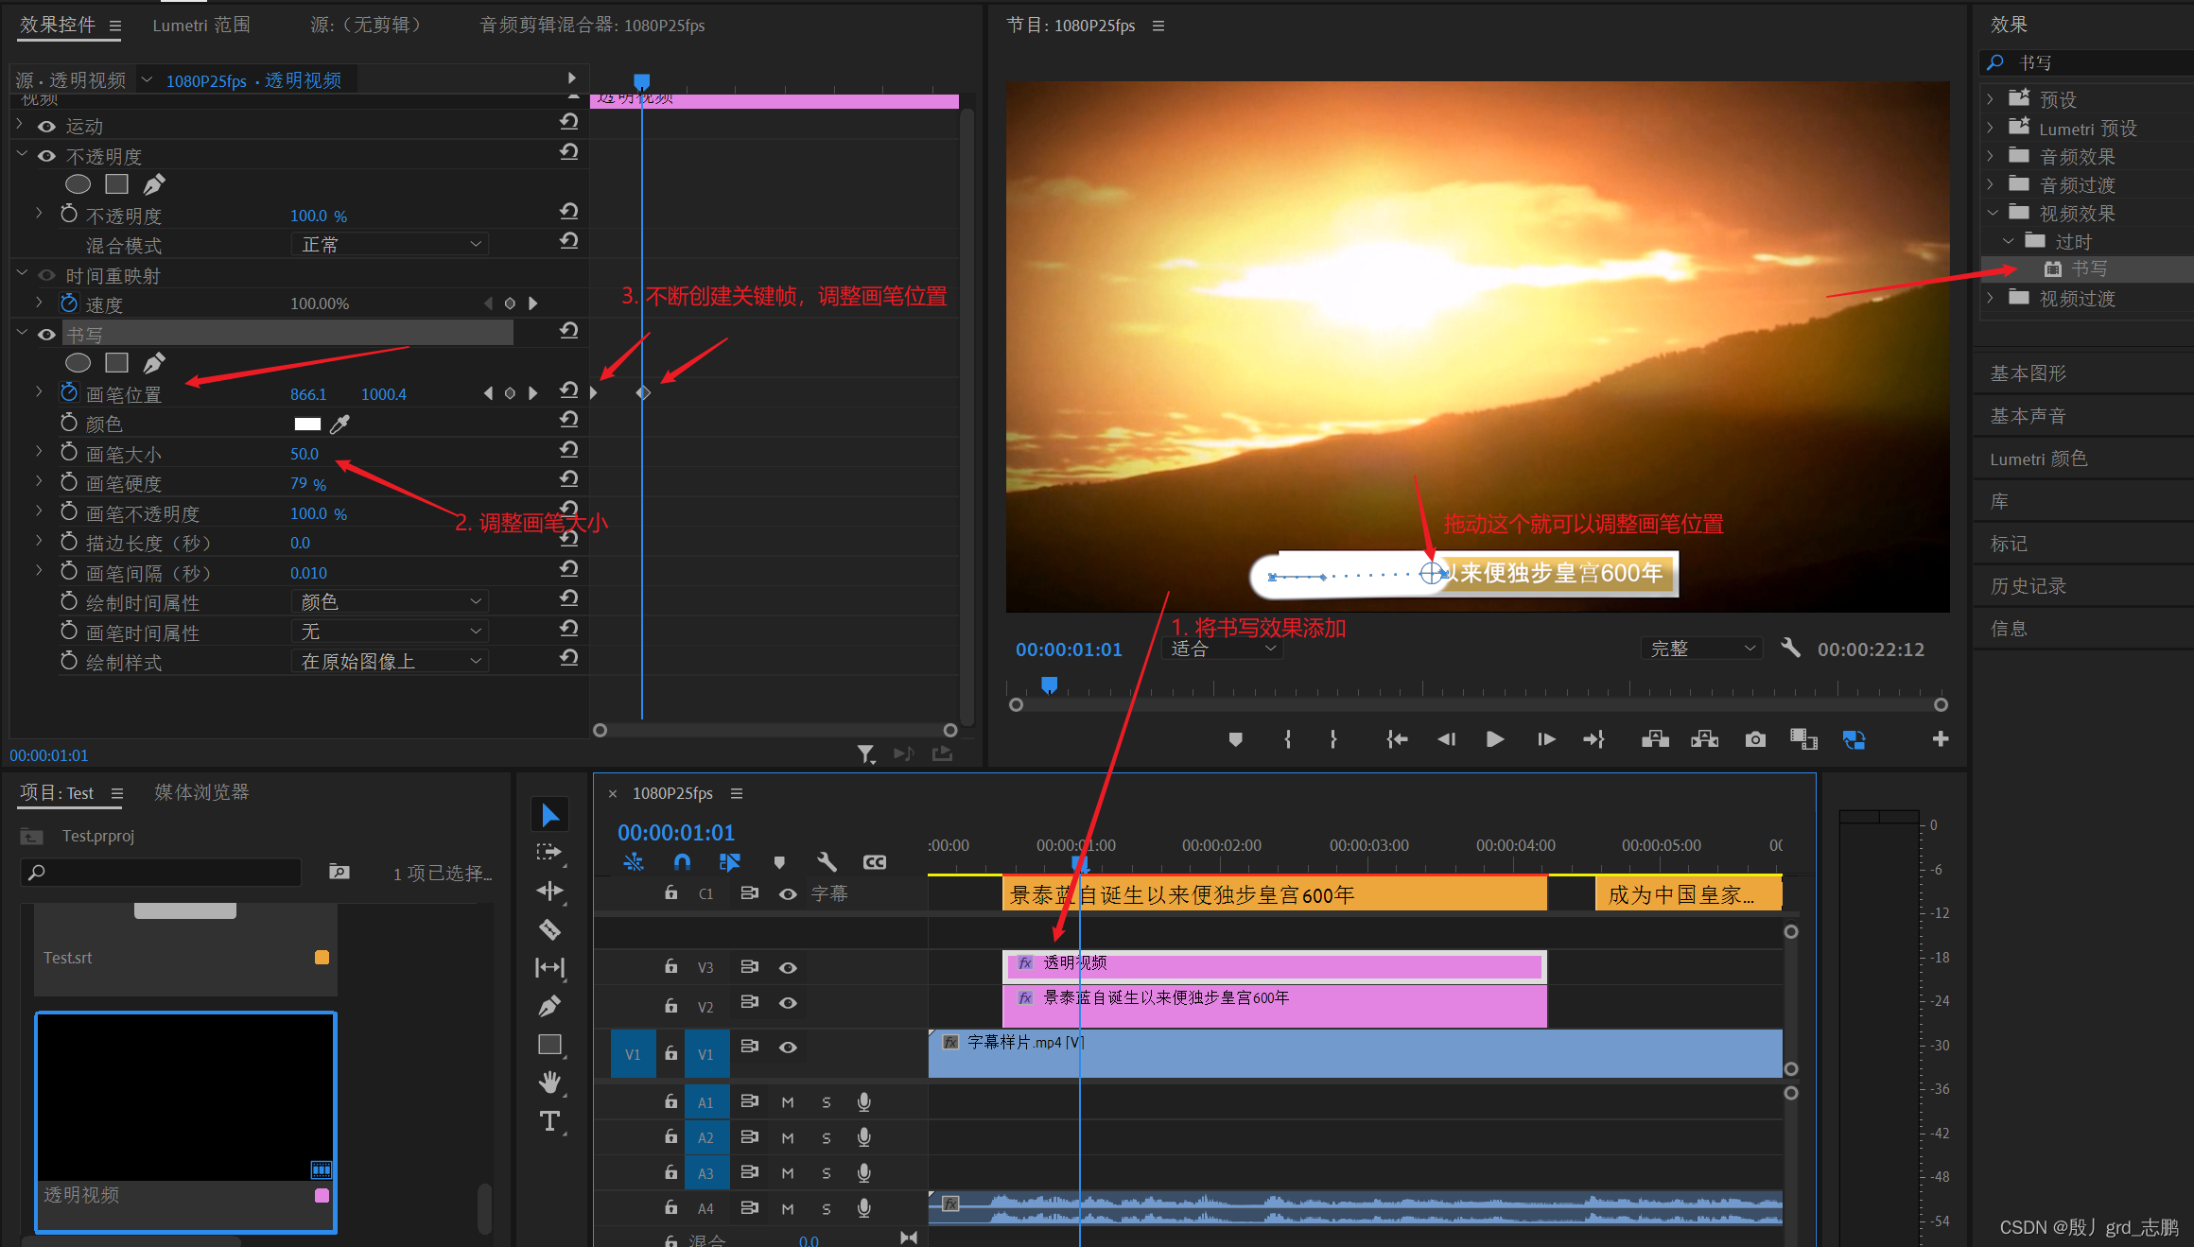Click the white brush color swatch
The height and width of the screenshot is (1247, 2194).
(x=307, y=424)
